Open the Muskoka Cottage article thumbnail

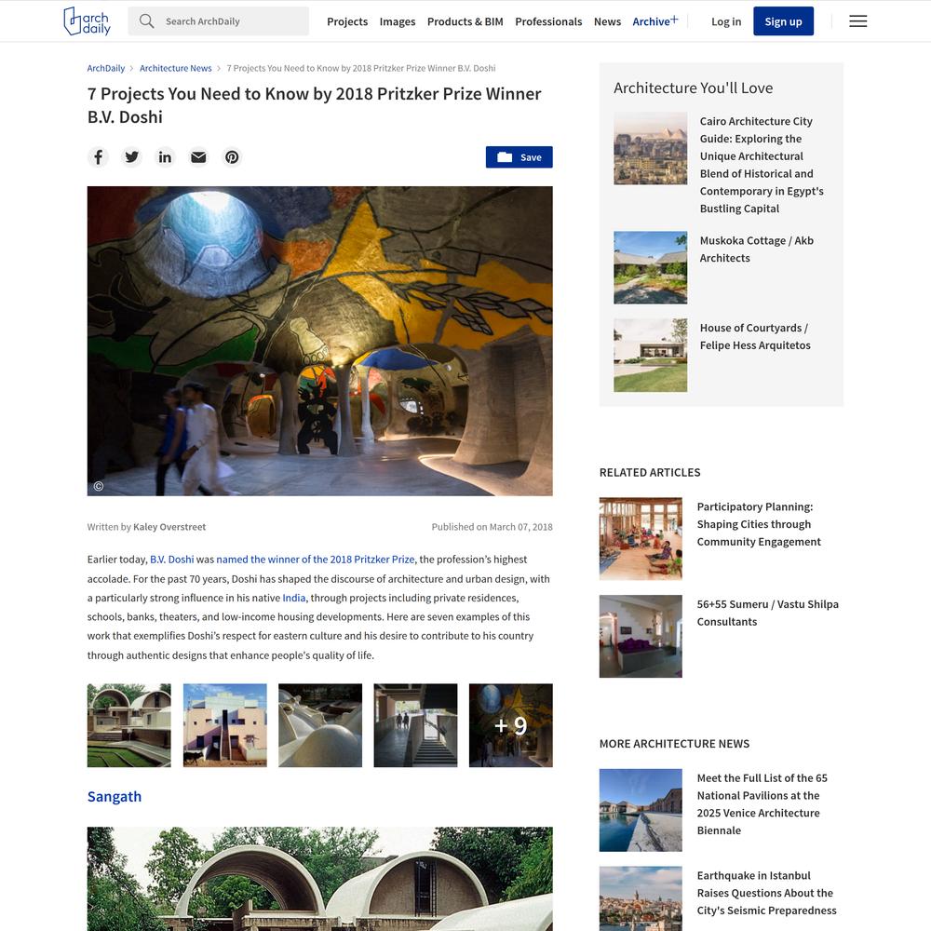[650, 268]
